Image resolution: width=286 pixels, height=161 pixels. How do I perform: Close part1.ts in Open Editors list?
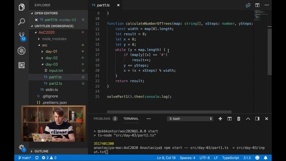[36, 20]
